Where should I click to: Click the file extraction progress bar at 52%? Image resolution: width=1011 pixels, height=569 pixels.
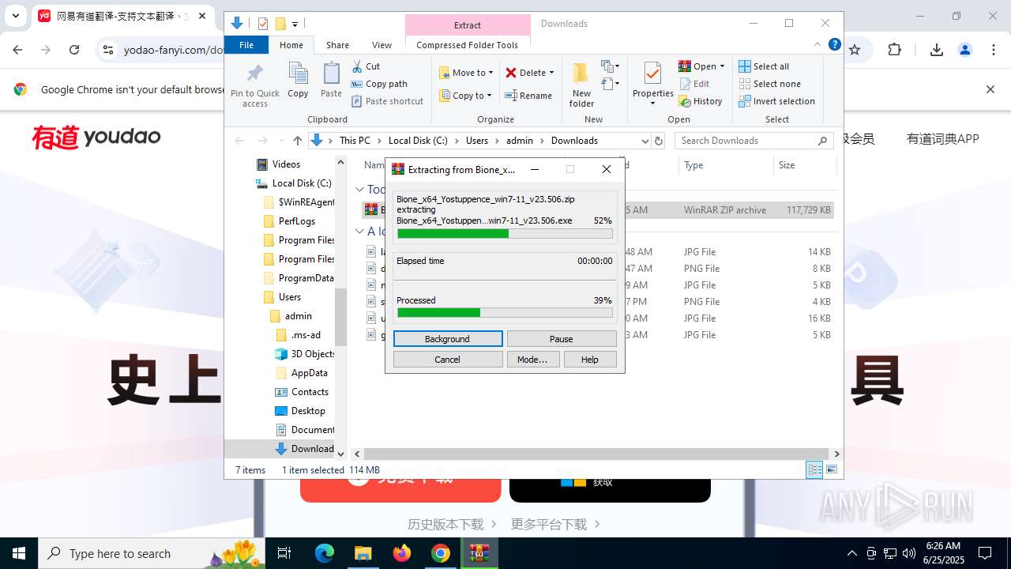tap(505, 233)
